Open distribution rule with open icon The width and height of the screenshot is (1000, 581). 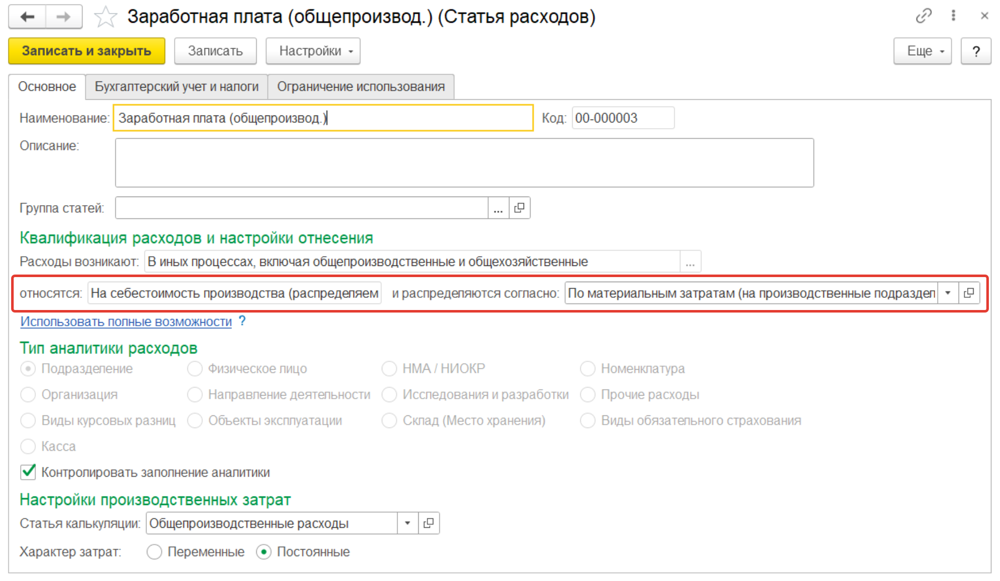(969, 293)
